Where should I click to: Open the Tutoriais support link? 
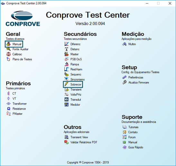pos(133,127)
